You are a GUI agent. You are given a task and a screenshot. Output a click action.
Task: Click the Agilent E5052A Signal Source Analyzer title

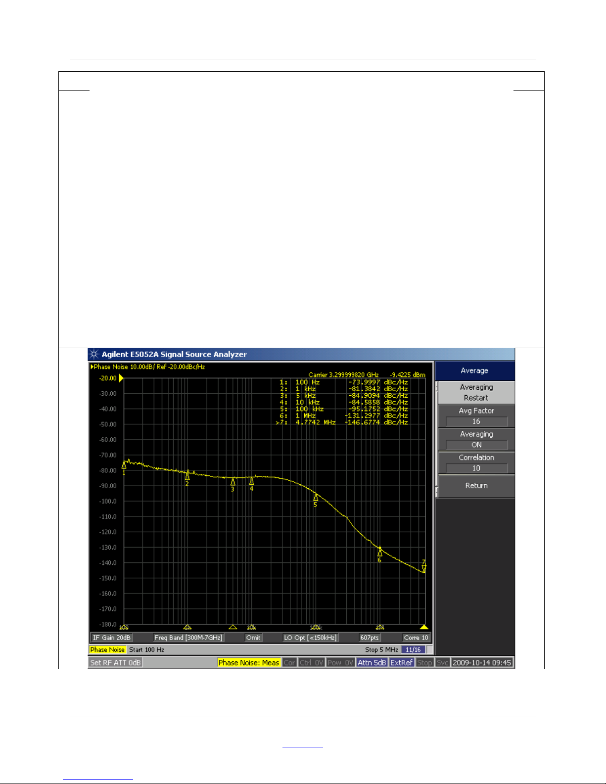point(174,354)
